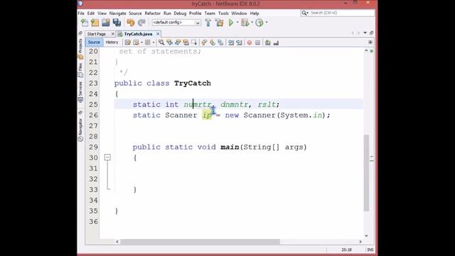The height and width of the screenshot is (256, 455).
Task: Click the Debug Project icon
Action: [x=245, y=22]
